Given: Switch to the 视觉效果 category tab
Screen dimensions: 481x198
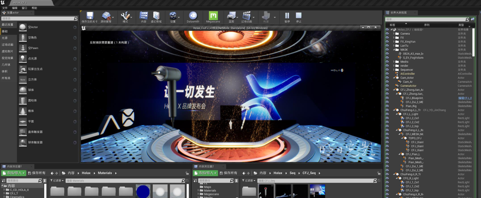Looking at the screenshot, I should tap(8, 58).
